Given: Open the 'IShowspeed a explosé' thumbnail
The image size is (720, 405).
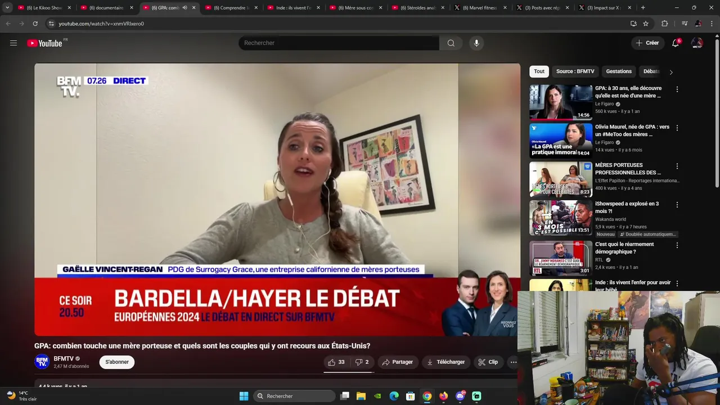Looking at the screenshot, I should (x=561, y=218).
